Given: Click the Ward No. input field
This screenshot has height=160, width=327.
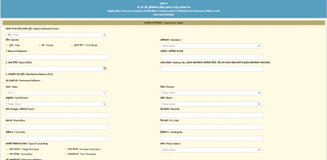Looking at the screenshot, I should point(212,115).
